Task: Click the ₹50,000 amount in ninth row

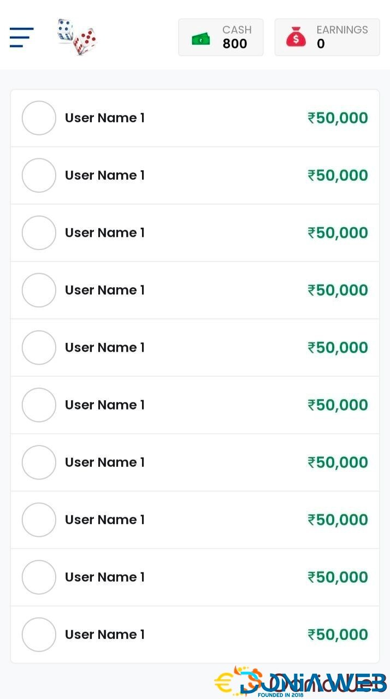Action: 338,577
